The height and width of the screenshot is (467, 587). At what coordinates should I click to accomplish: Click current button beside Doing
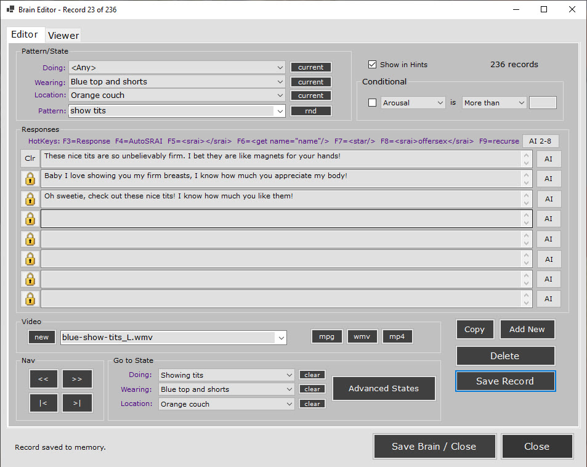310,67
